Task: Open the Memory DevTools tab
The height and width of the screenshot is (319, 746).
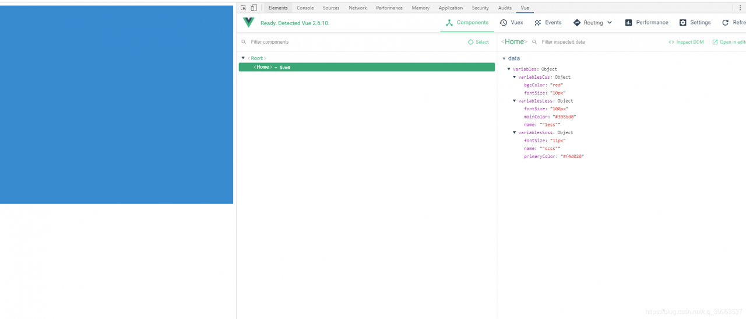Action: [420, 8]
